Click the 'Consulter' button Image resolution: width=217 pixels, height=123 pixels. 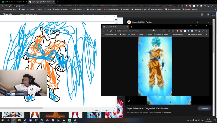(x=204, y=108)
